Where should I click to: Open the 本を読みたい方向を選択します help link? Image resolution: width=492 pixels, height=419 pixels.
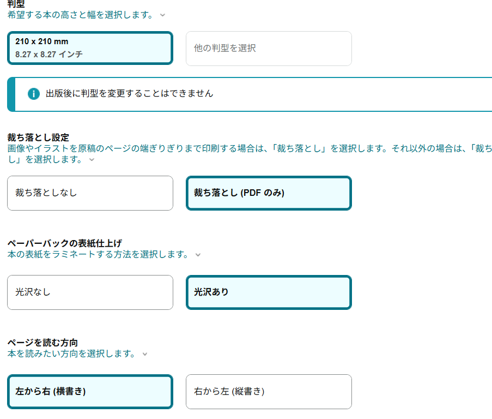[x=71, y=354]
